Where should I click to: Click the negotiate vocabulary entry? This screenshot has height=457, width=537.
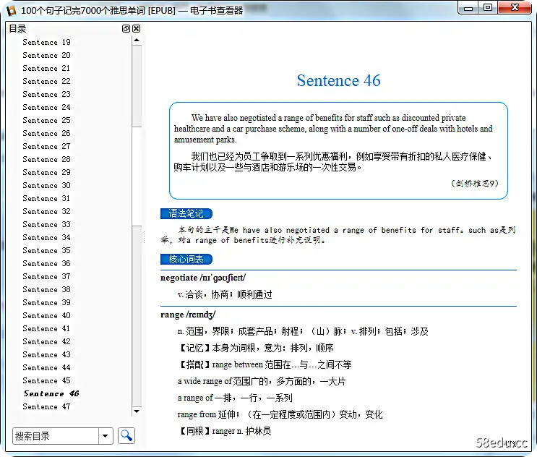(203, 278)
